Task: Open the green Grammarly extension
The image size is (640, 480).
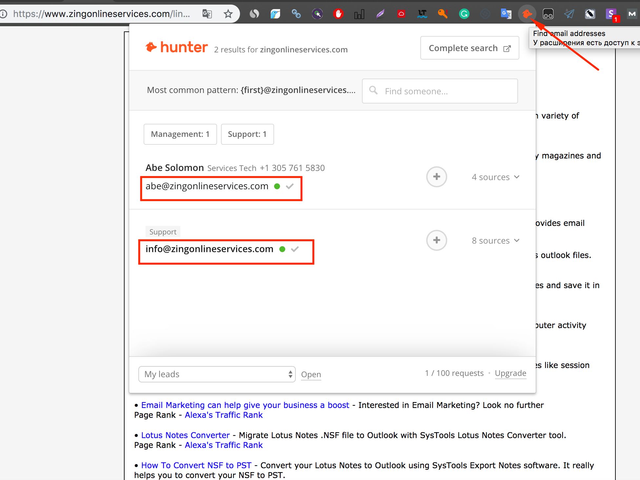Action: point(464,14)
